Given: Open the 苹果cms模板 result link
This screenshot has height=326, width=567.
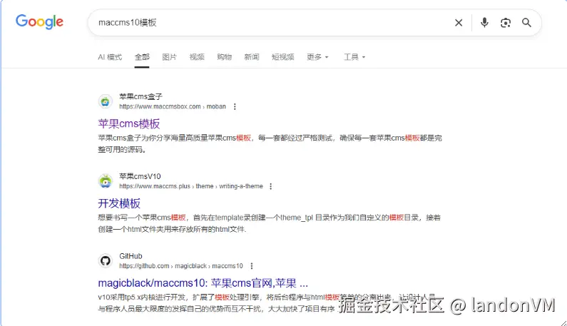Looking at the screenshot, I should [x=128, y=124].
